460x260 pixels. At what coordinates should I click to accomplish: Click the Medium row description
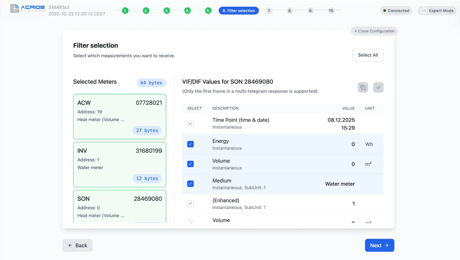tap(239, 184)
